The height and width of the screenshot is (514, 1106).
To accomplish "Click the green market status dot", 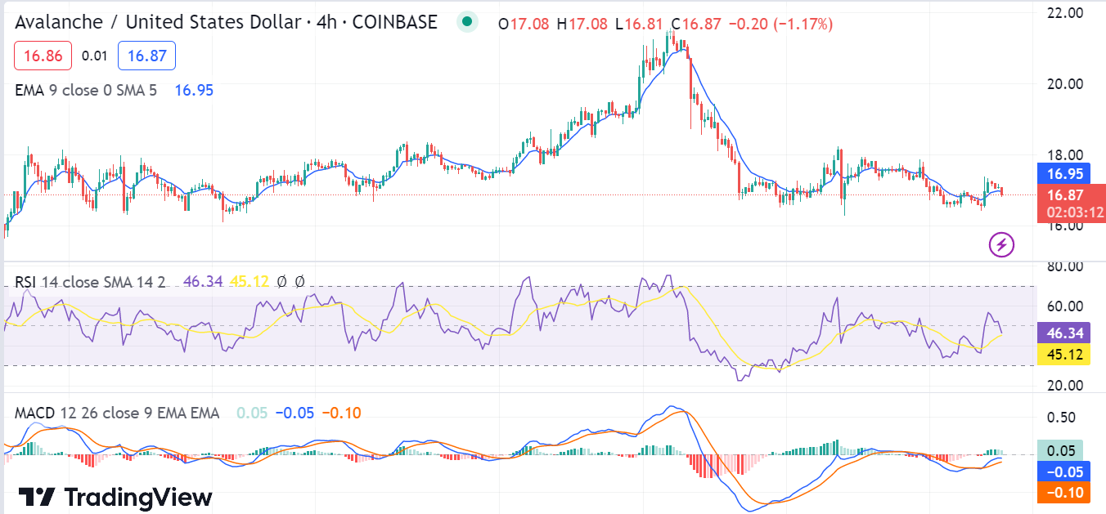I will [x=466, y=23].
